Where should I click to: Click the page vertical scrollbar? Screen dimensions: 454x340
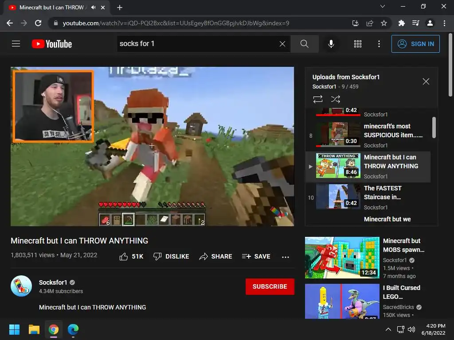tap(450, 65)
